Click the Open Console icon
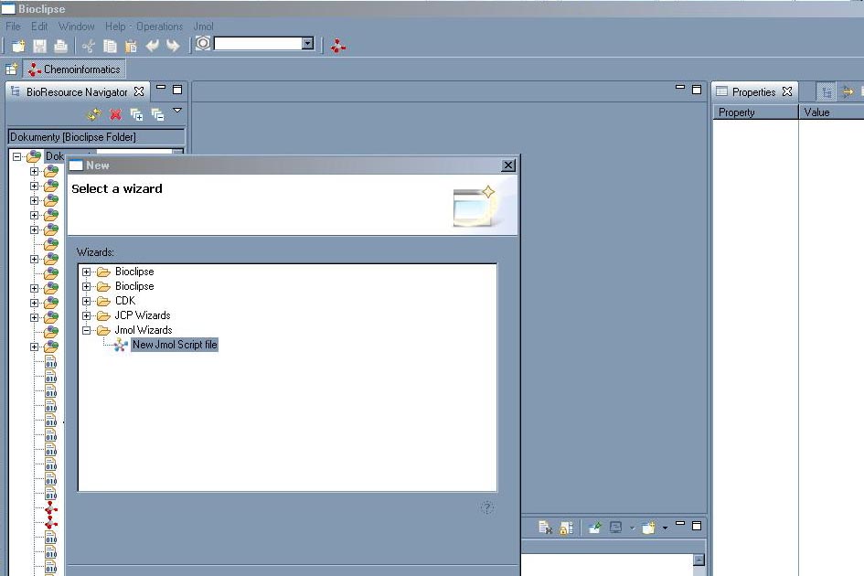Viewport: 864px width, 576px height. pyautogui.click(x=649, y=528)
